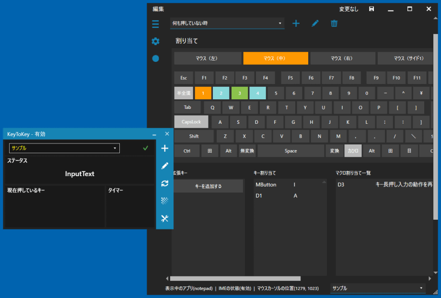
Task: Select マウス（サイド1） button tab
Action: point(405,59)
